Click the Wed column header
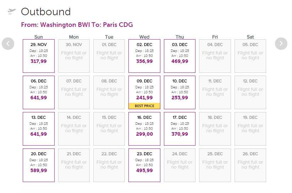 [144, 37]
